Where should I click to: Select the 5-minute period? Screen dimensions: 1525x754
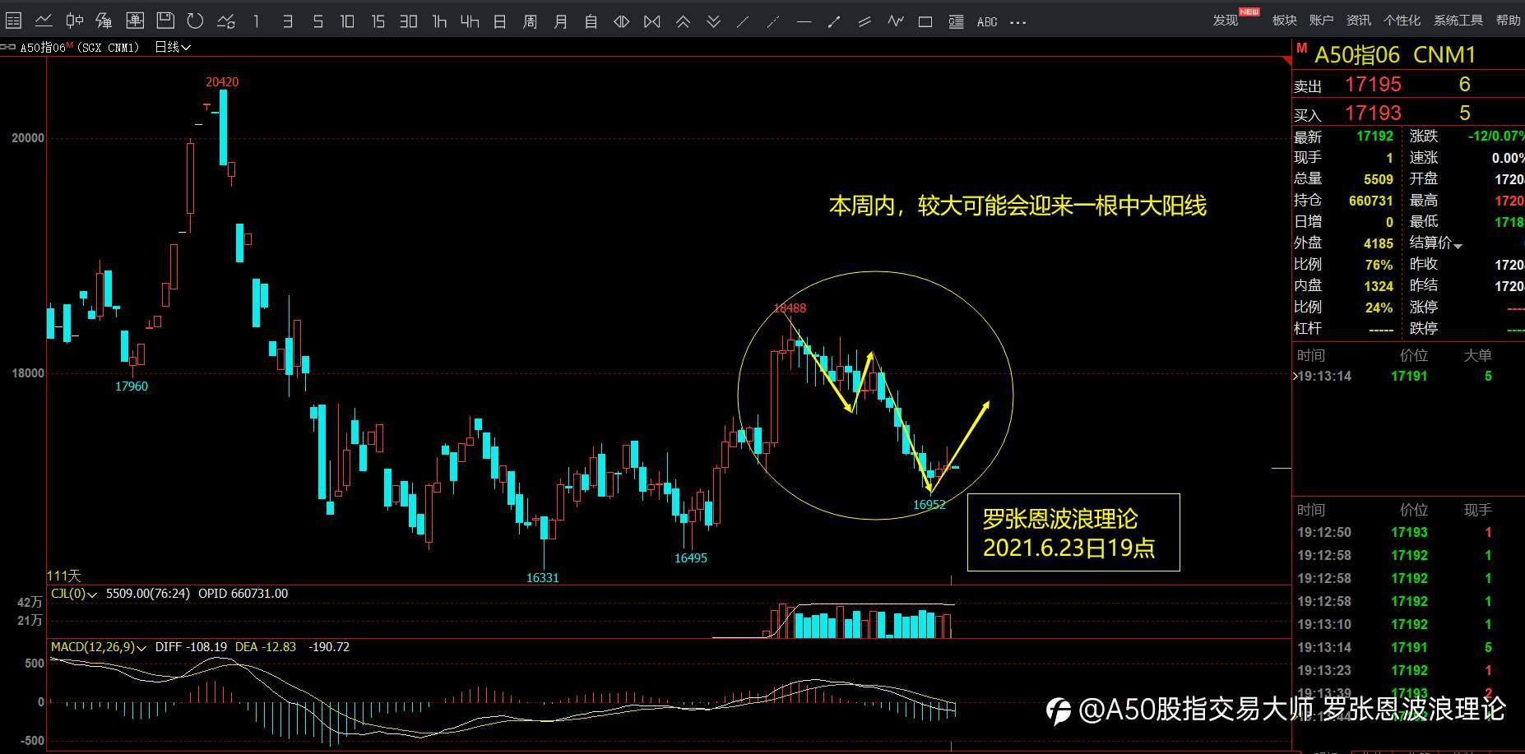tap(318, 21)
